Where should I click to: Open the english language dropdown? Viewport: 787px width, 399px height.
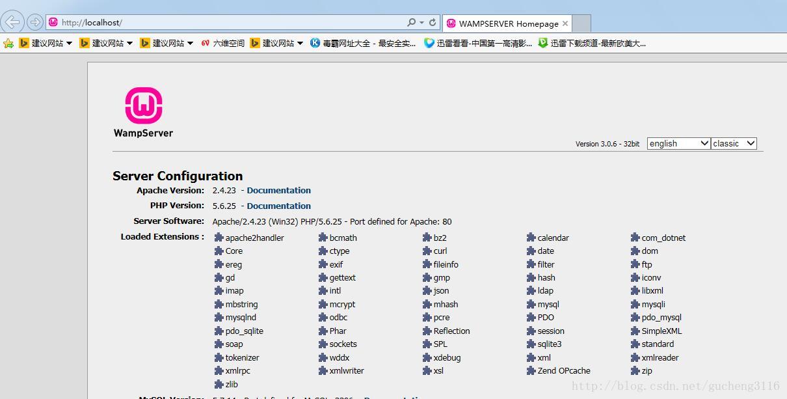[678, 143]
